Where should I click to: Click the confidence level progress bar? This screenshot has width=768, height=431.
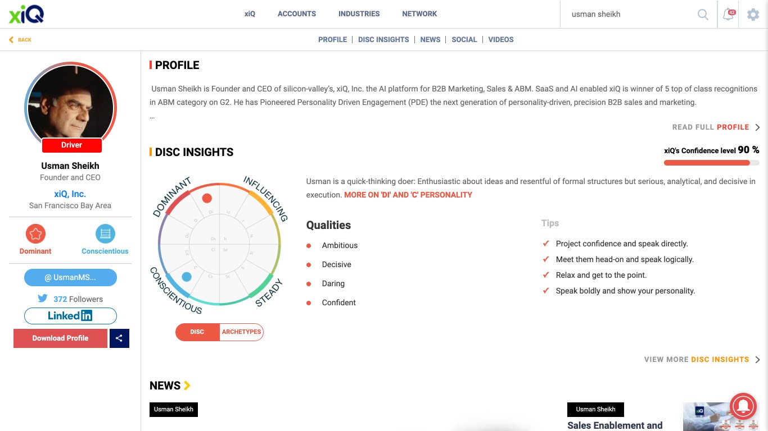coord(711,163)
